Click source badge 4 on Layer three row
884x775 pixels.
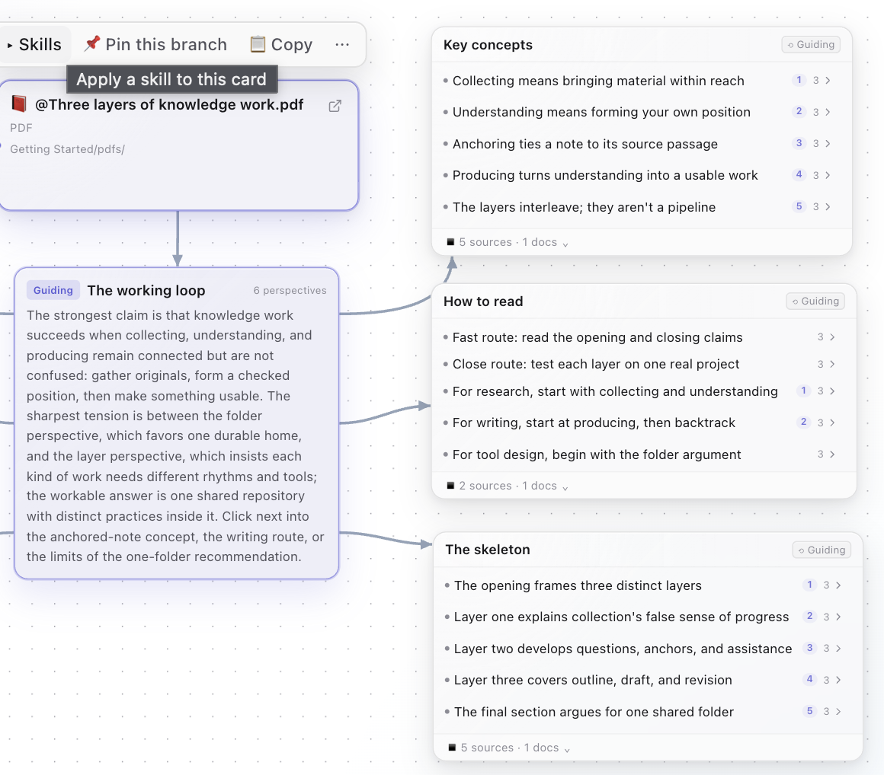[x=809, y=679]
